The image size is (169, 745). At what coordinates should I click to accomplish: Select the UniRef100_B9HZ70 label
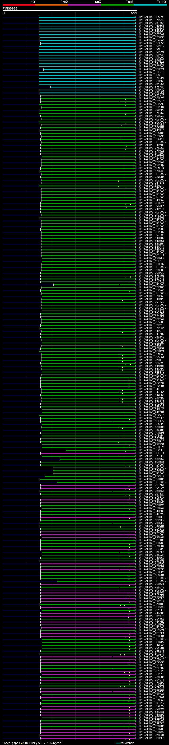pyautogui.click(x=152, y=61)
